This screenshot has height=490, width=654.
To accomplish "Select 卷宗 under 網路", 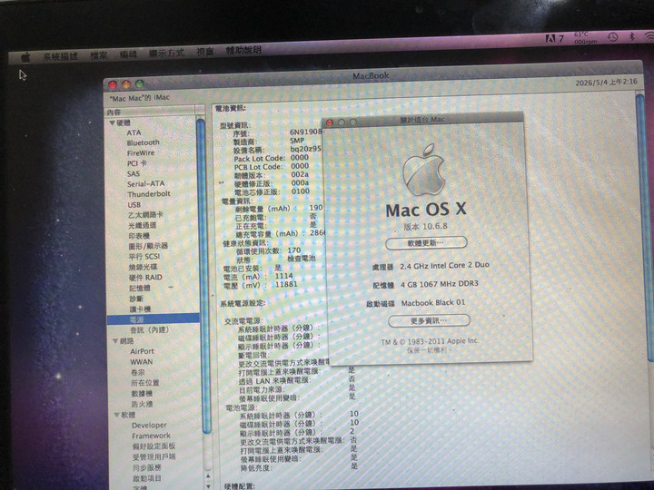I will (138, 372).
